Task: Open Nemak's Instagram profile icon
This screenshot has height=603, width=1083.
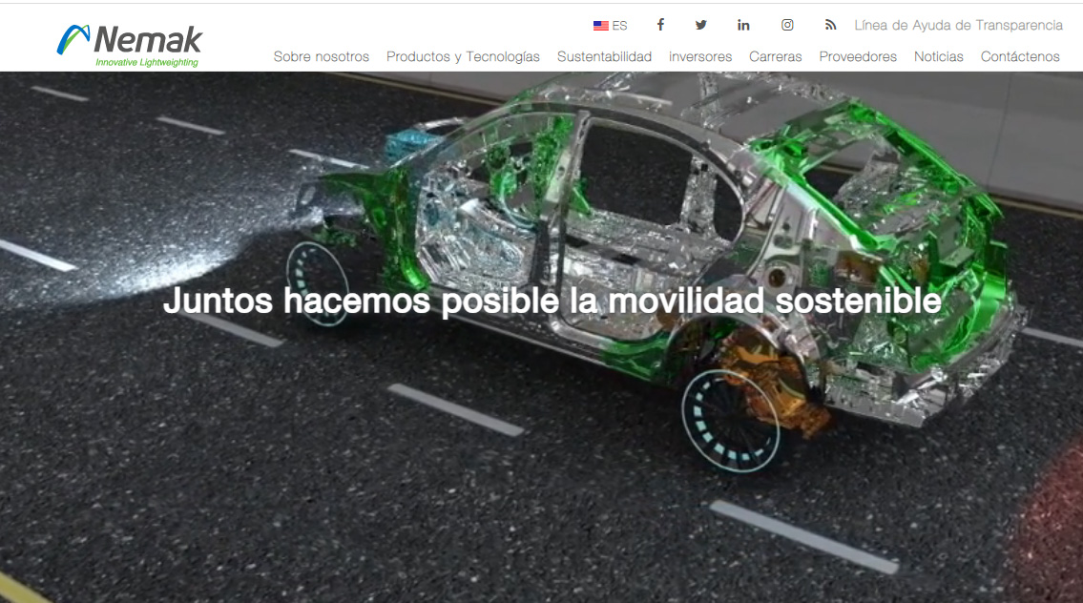Action: [x=787, y=25]
